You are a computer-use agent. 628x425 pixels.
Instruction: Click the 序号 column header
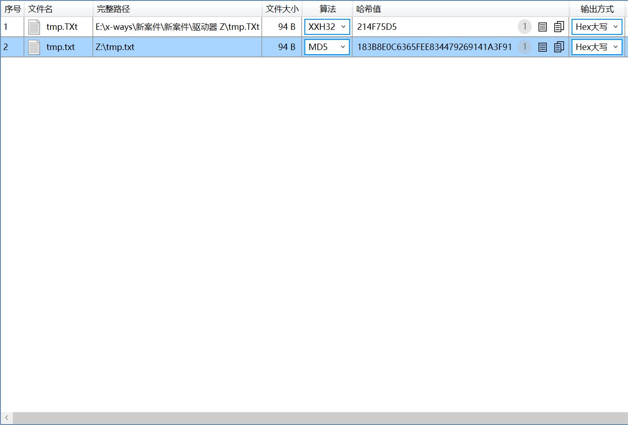click(12, 9)
